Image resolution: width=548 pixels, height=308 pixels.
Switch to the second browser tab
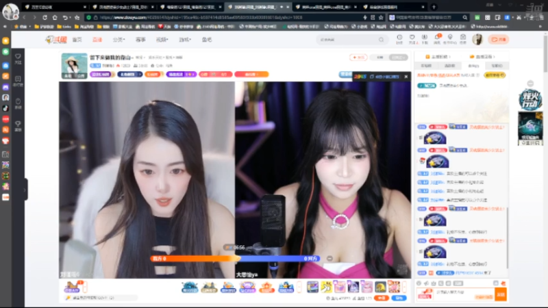pyautogui.click(x=123, y=7)
